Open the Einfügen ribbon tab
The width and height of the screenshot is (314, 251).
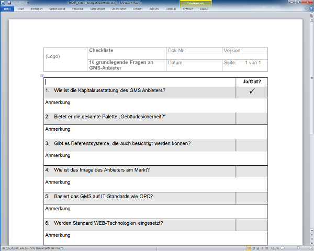pos(37,9)
